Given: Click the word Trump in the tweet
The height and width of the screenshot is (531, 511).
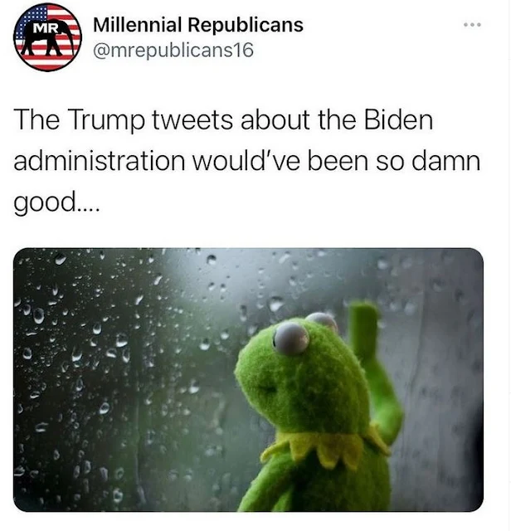Looking at the screenshot, I should pyautogui.click(x=107, y=120).
